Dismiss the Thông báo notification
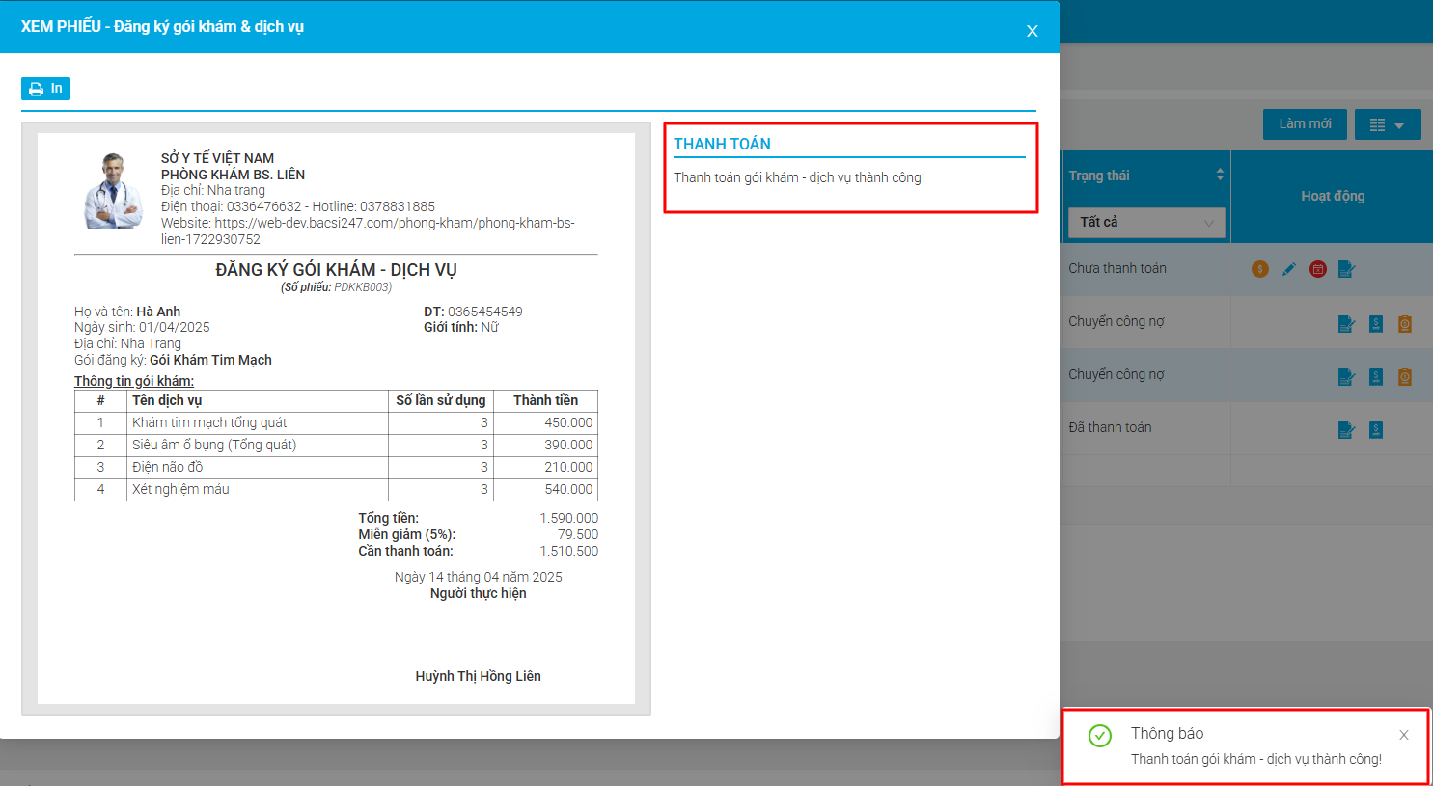This screenshot has height=786, width=1433. [x=1404, y=735]
